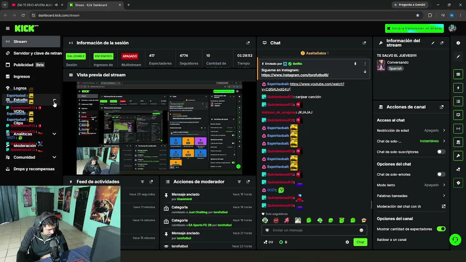Toggle the stream preview widget in right rail
Viewport: 466px width, 262px height.
[x=458, y=74]
